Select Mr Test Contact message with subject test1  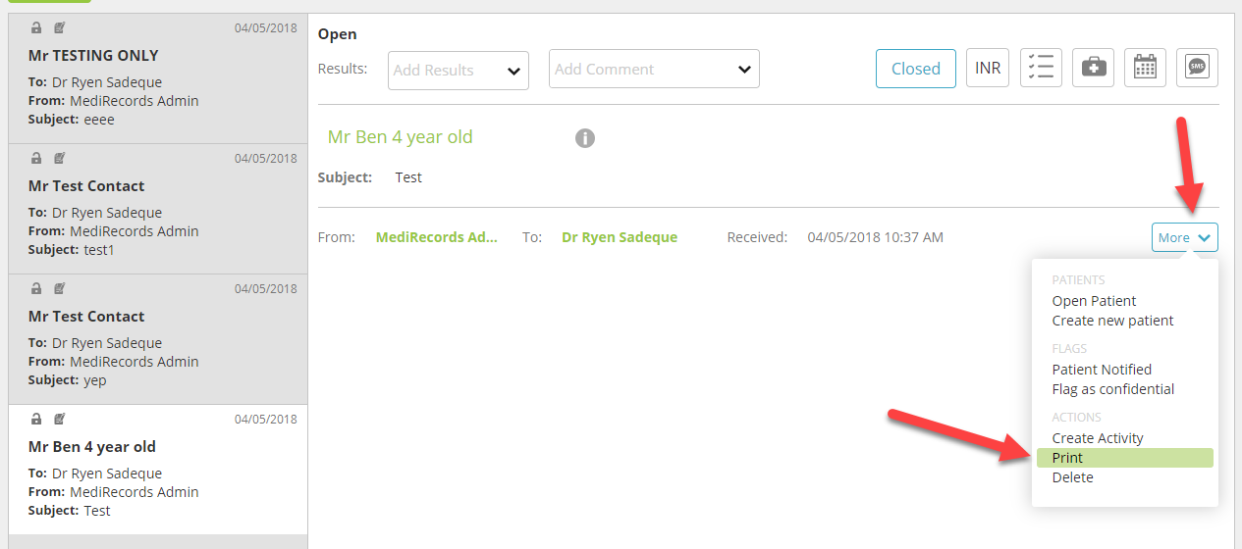pyautogui.click(x=158, y=209)
